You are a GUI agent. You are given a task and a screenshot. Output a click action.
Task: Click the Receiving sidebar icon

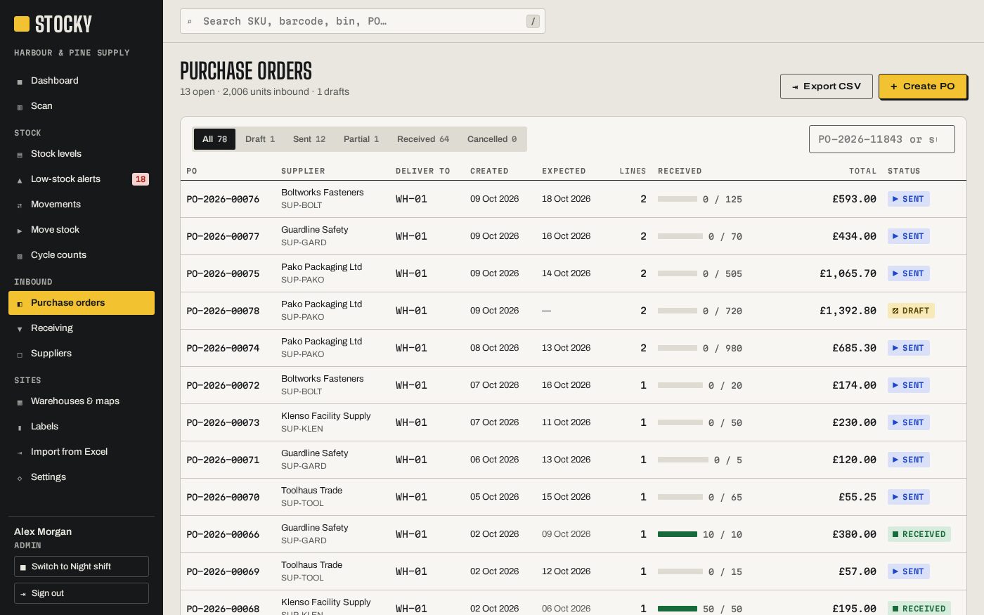(x=20, y=329)
